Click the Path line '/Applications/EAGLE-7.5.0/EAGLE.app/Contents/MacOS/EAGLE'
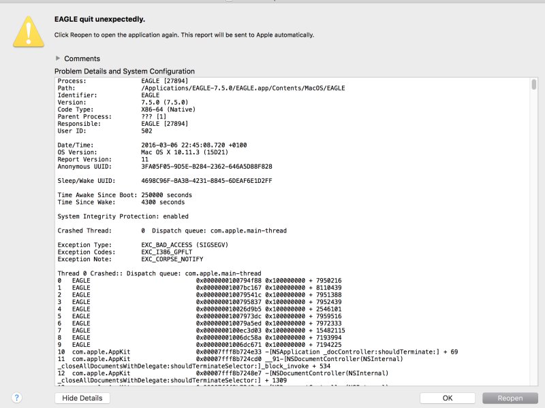 (243, 88)
